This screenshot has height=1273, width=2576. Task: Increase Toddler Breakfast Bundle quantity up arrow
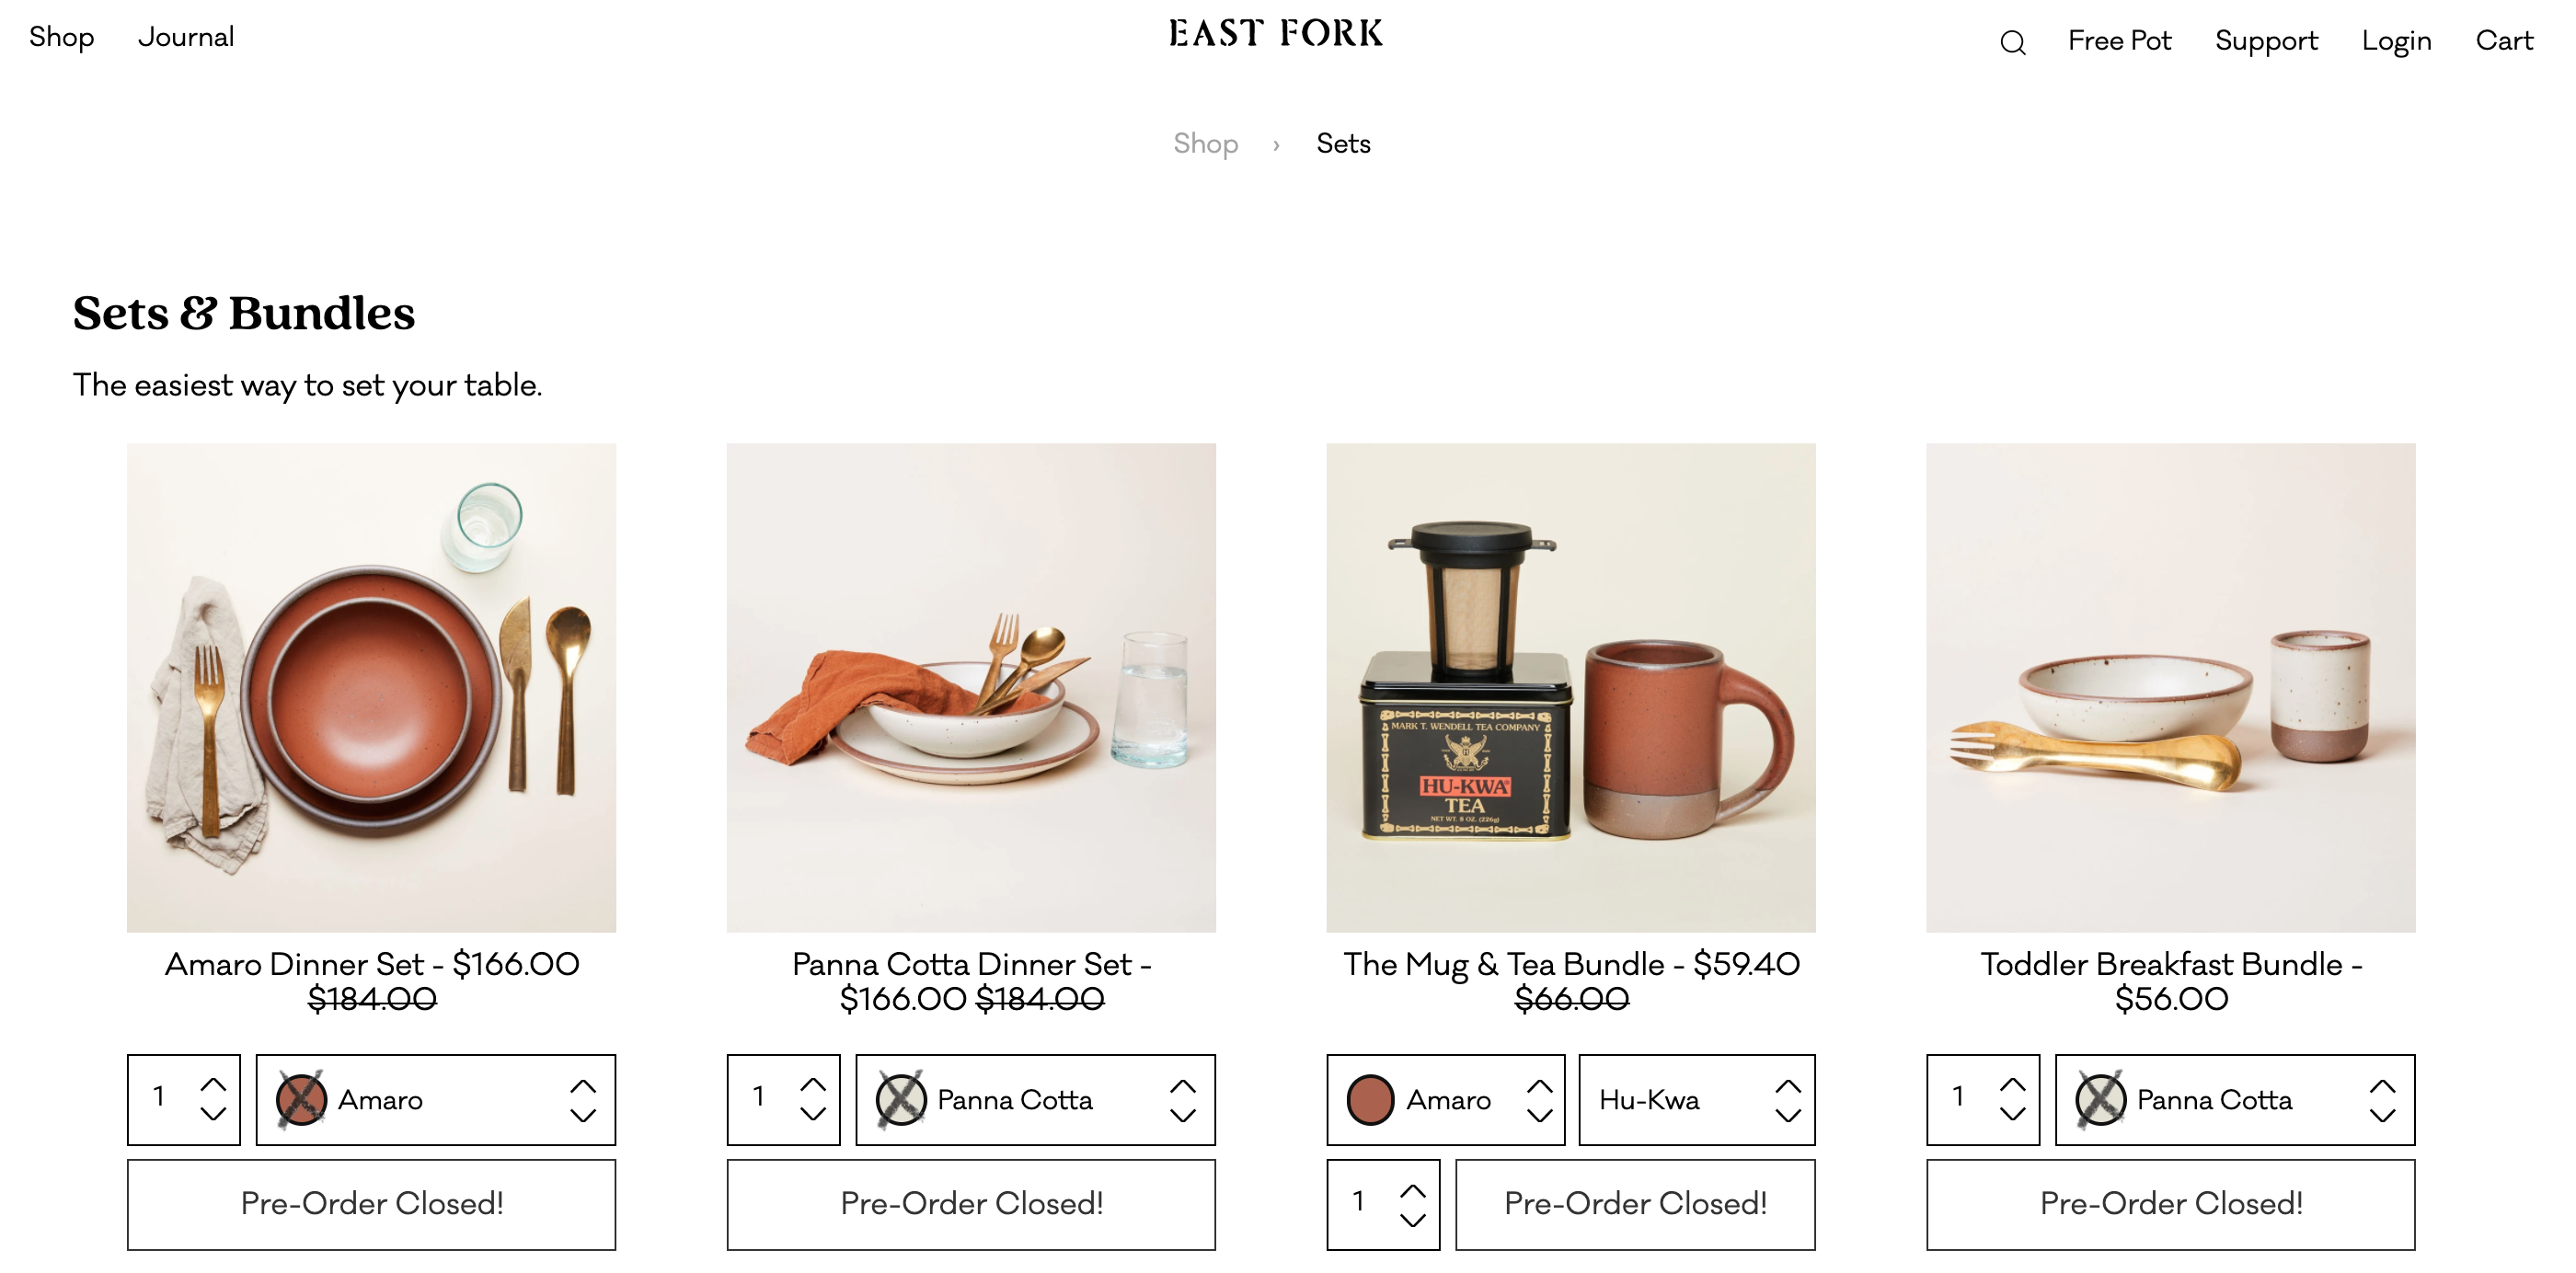pyautogui.click(x=2012, y=1084)
